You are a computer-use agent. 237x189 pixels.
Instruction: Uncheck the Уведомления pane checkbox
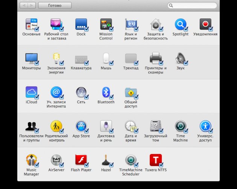211,29
